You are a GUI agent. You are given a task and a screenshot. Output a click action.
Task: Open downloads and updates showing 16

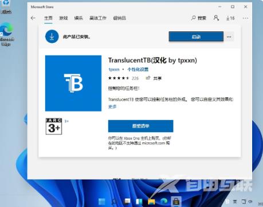230,18
